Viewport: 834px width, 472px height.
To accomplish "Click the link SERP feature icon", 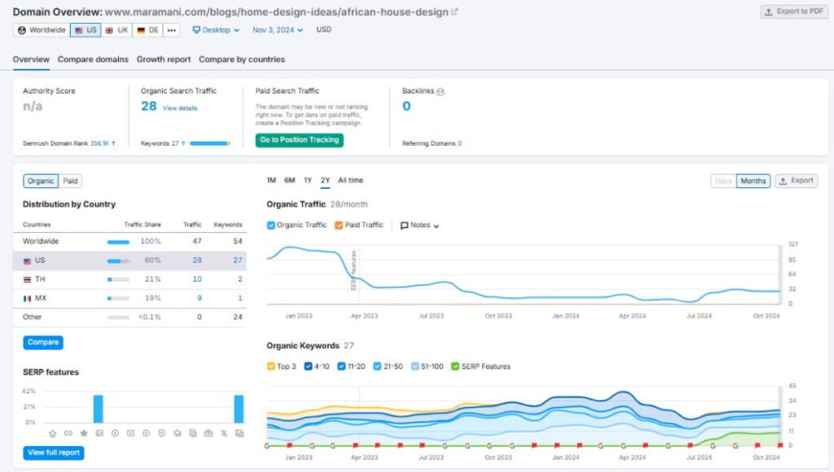I will [68, 433].
